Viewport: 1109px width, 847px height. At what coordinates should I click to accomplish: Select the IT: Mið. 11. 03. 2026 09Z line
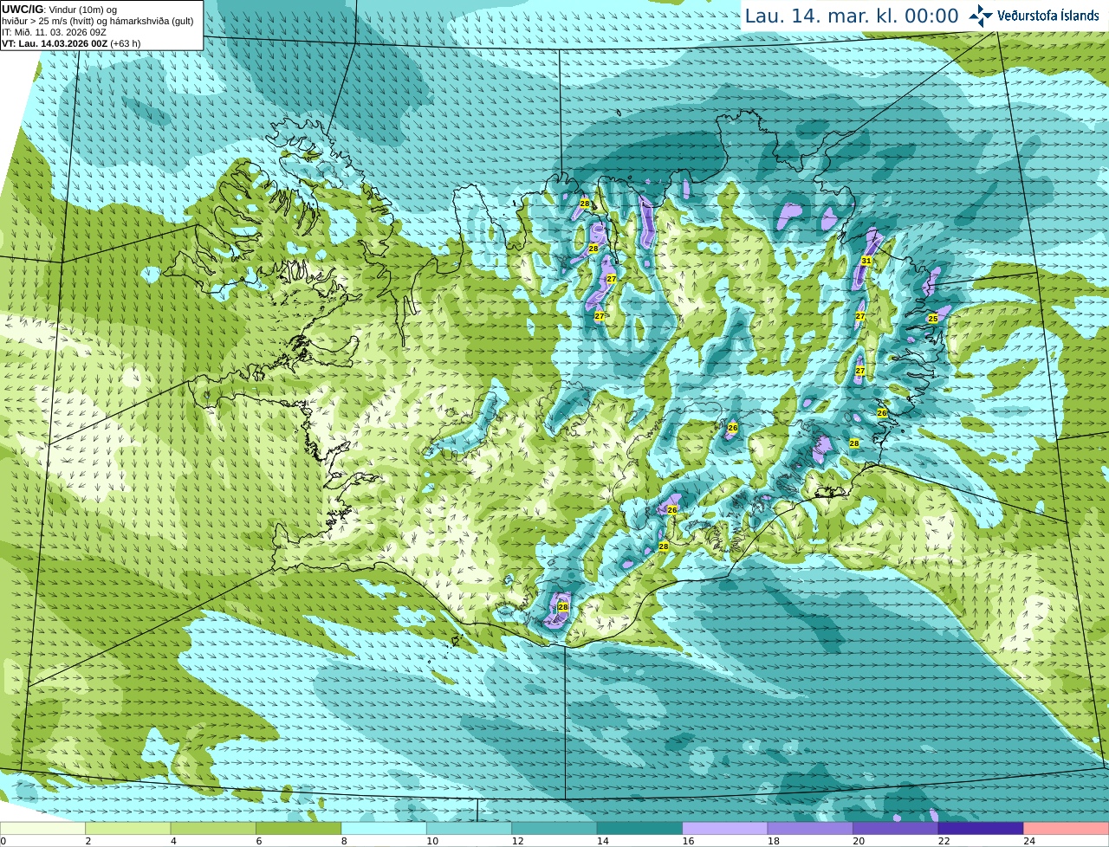54,32
